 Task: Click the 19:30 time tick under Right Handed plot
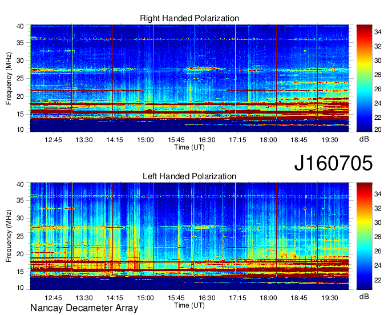click(x=330, y=140)
